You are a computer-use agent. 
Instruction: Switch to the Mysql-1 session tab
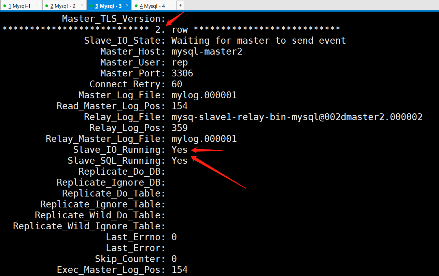pos(21,5)
